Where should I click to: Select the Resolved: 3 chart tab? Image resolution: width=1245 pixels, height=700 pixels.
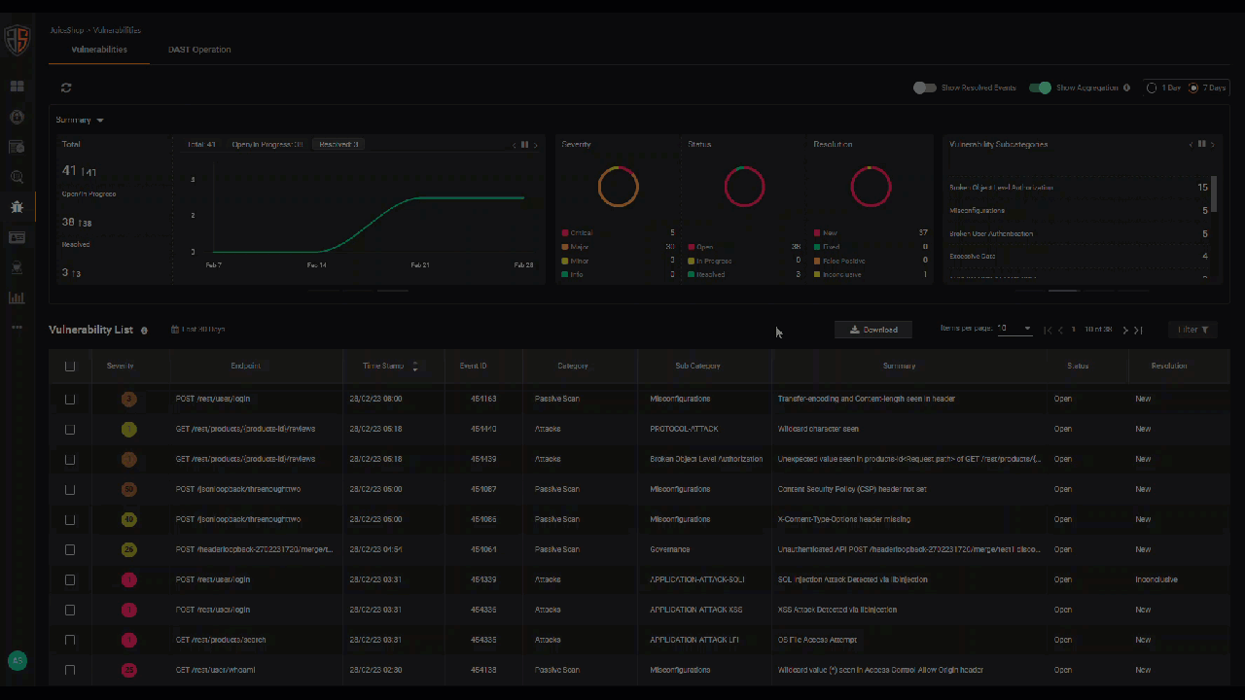tap(339, 144)
